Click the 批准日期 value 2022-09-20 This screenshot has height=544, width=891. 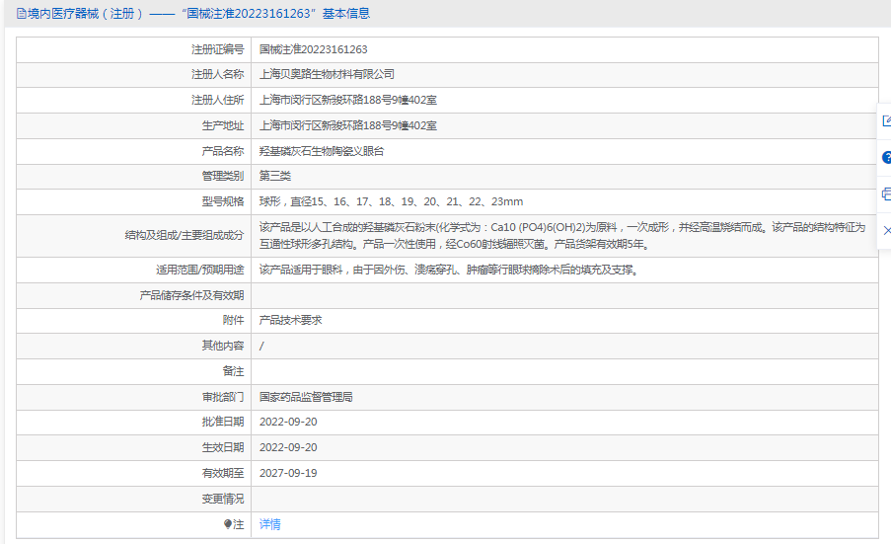pos(288,422)
